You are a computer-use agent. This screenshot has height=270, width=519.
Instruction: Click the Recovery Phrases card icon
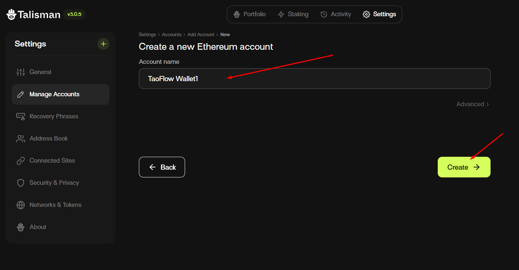[x=21, y=116]
